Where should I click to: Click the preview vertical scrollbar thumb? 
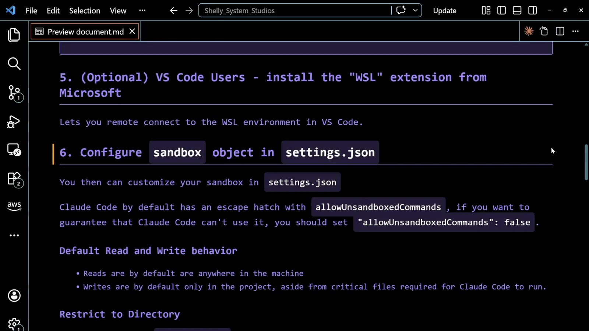click(x=586, y=162)
